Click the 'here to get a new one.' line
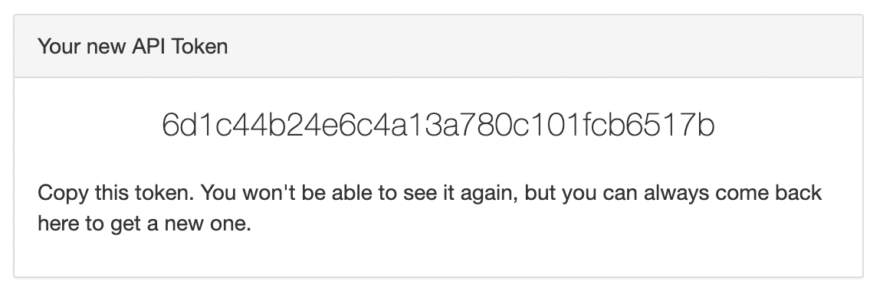Screen dimensions: 883x291 click(x=144, y=224)
